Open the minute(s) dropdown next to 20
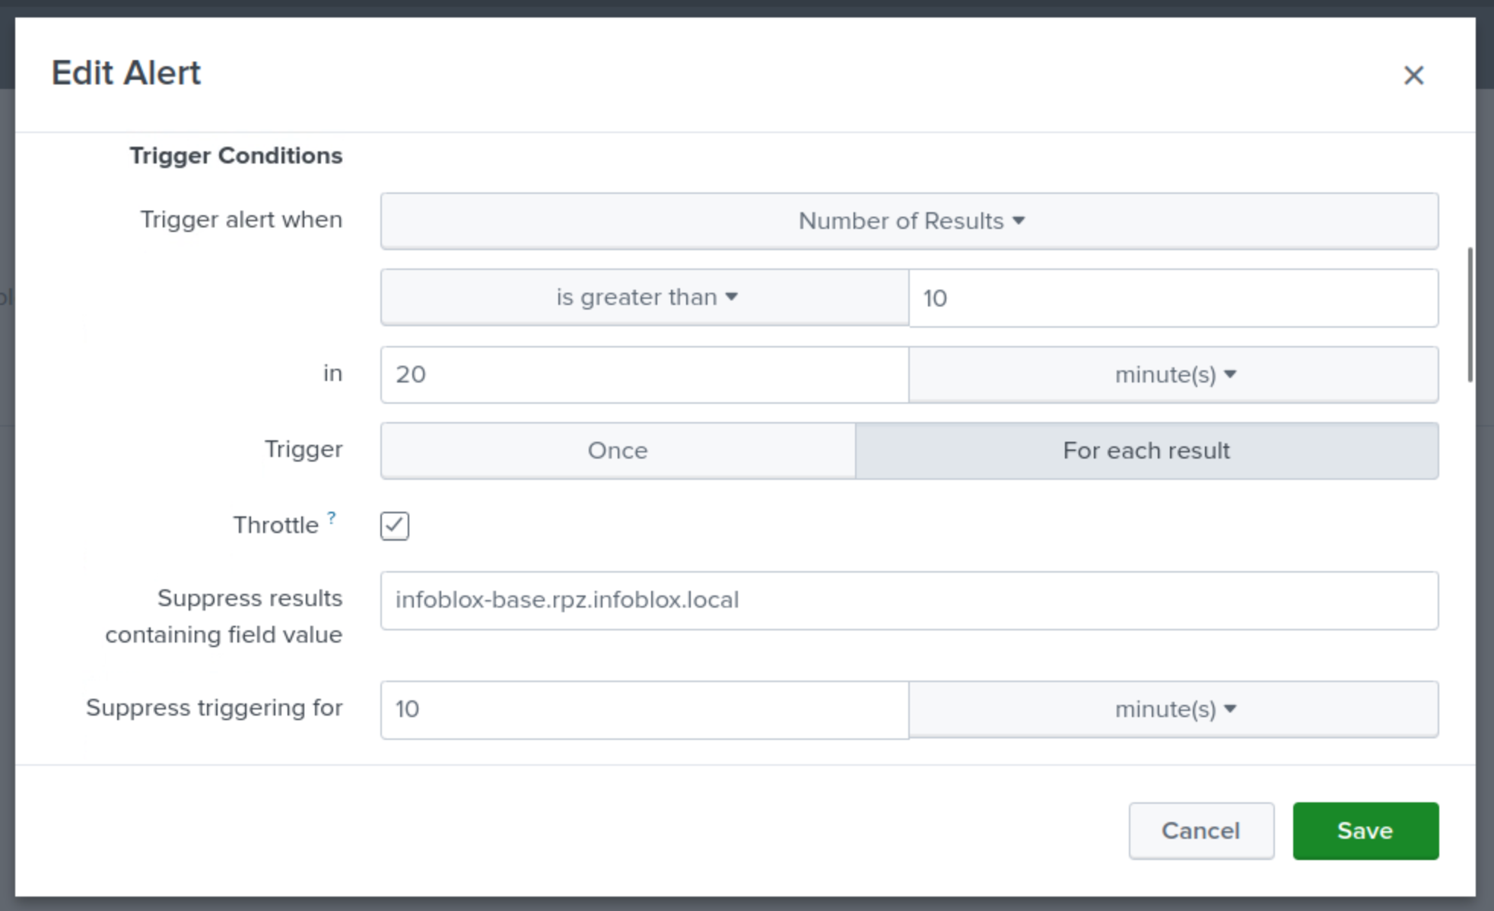This screenshot has height=911, width=1494. click(1173, 375)
